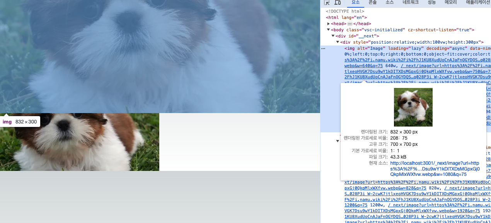Click the '43.3 kB' file size value
Image resolution: width=491 pixels, height=223 pixels.
398,157
